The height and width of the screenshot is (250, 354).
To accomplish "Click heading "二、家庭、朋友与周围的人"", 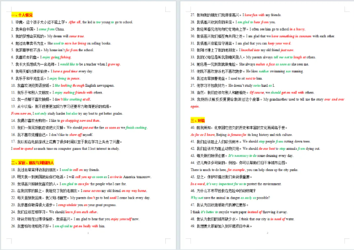I will tap(32, 163).
